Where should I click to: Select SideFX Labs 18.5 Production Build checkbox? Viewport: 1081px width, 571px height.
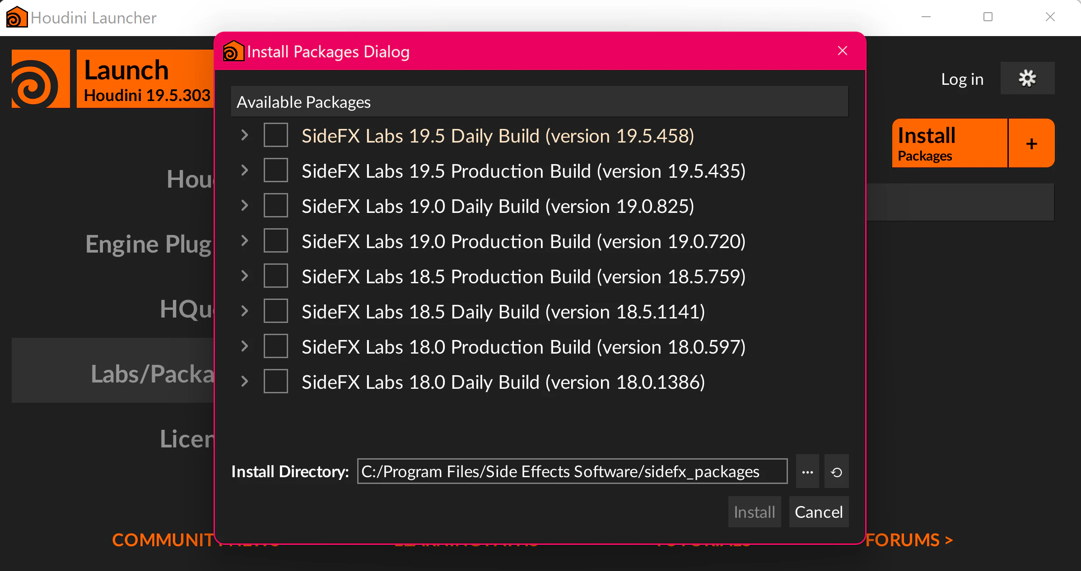click(x=275, y=276)
